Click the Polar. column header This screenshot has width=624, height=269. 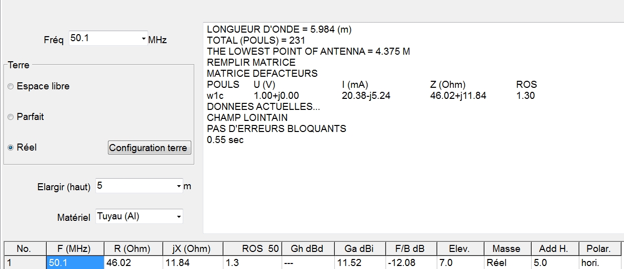pos(598,248)
